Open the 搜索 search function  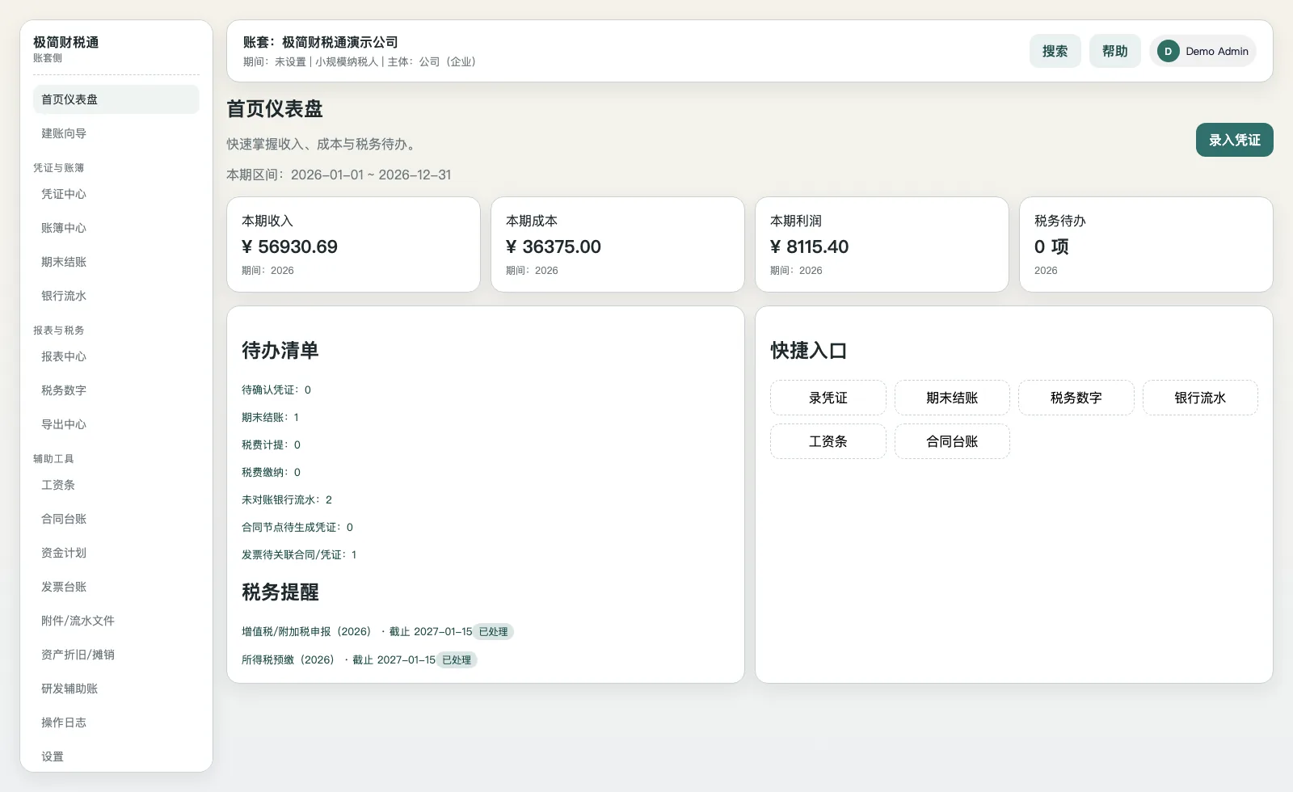tap(1055, 51)
